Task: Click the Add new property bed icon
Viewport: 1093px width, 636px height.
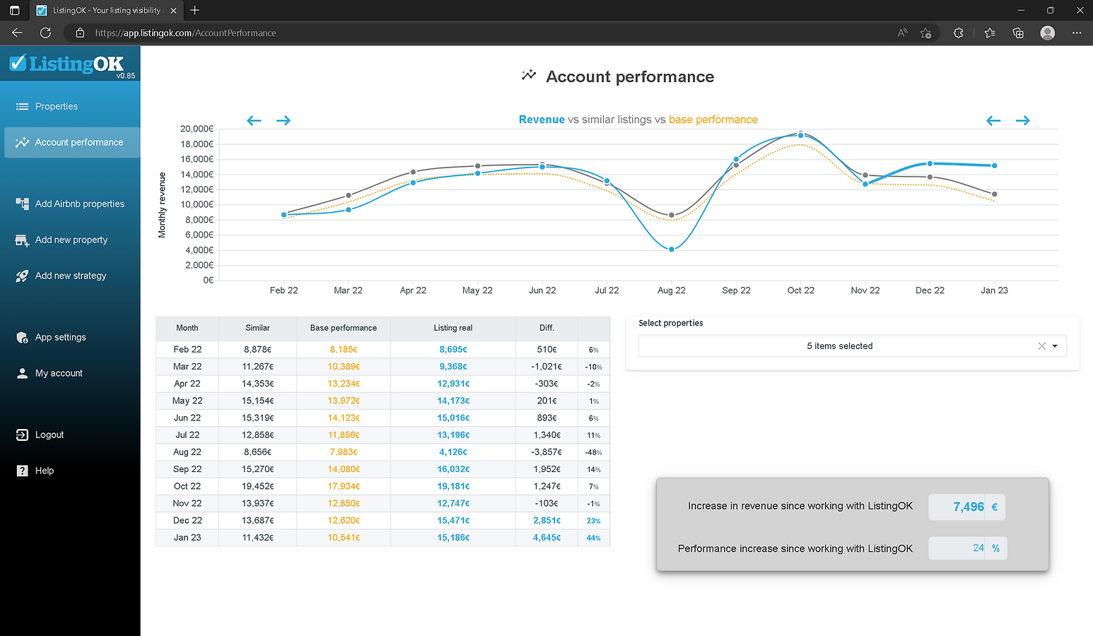Action: [22, 240]
